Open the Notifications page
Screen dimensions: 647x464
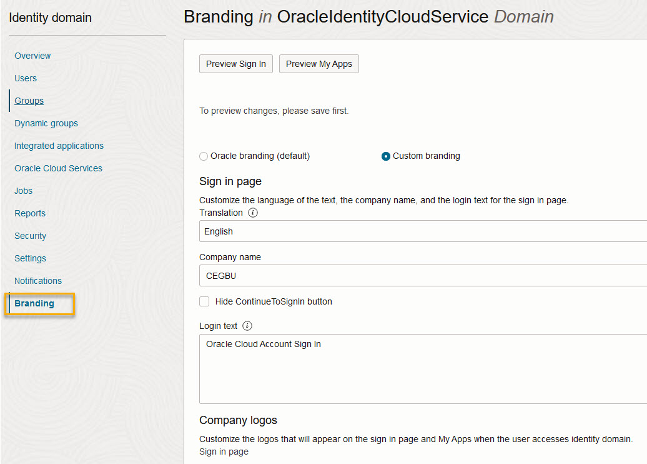click(38, 281)
